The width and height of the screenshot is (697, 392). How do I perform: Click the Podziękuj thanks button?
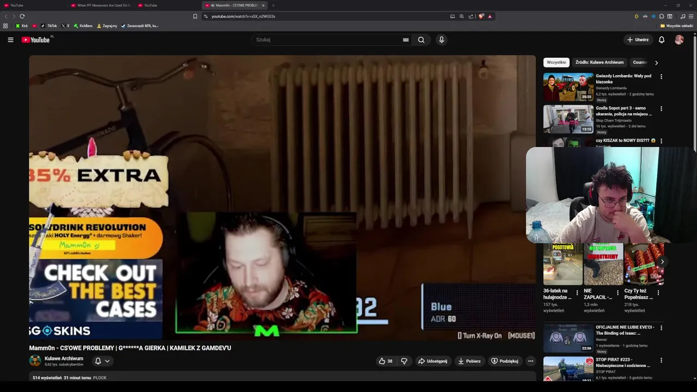505,361
